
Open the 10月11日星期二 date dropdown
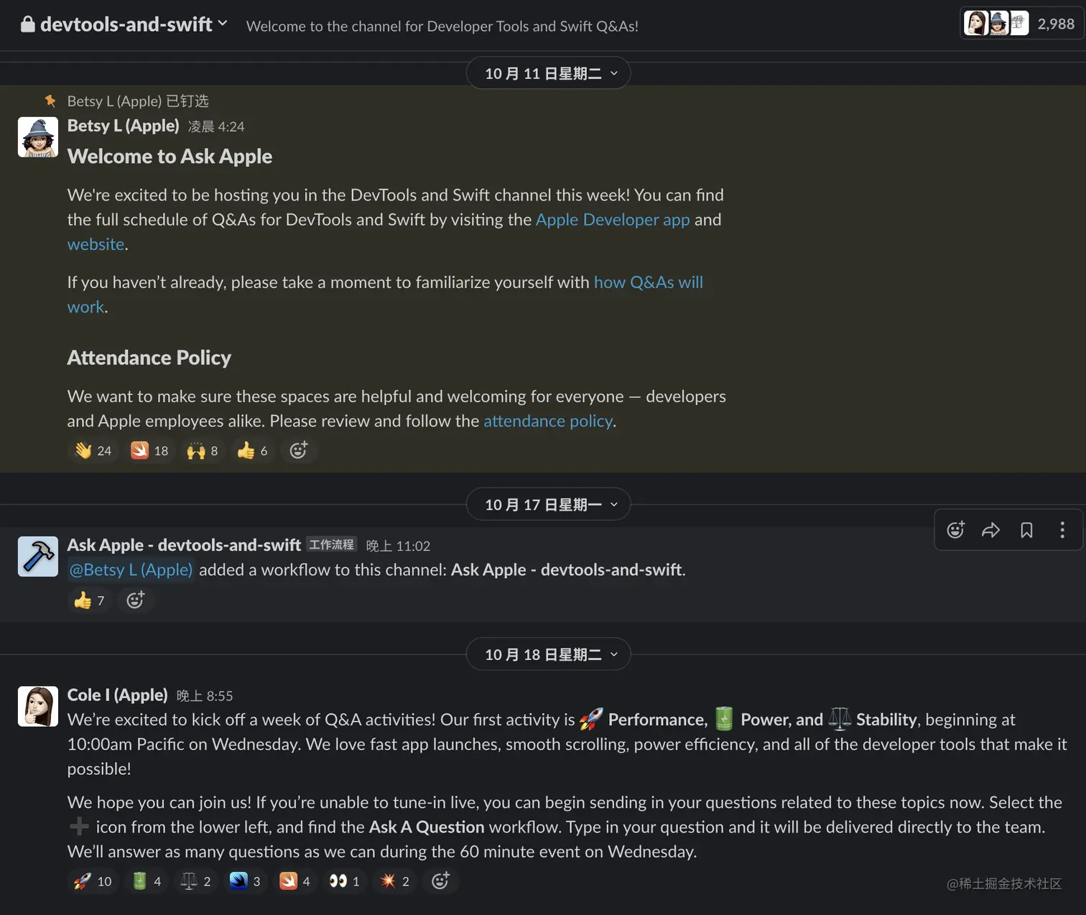point(548,73)
